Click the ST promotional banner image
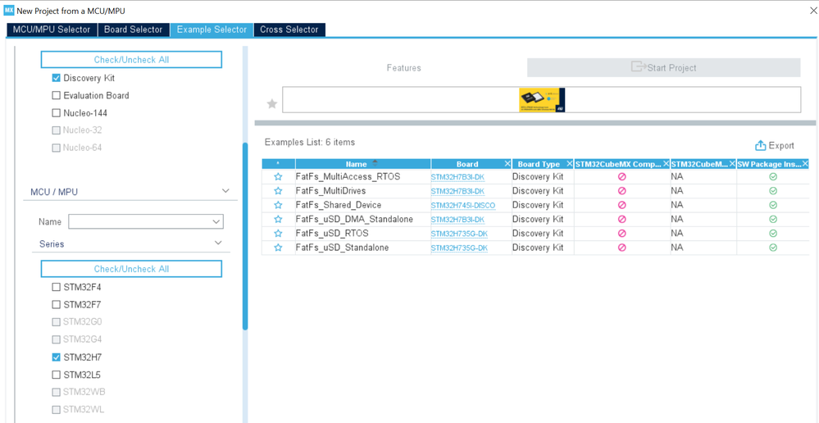 coord(542,100)
